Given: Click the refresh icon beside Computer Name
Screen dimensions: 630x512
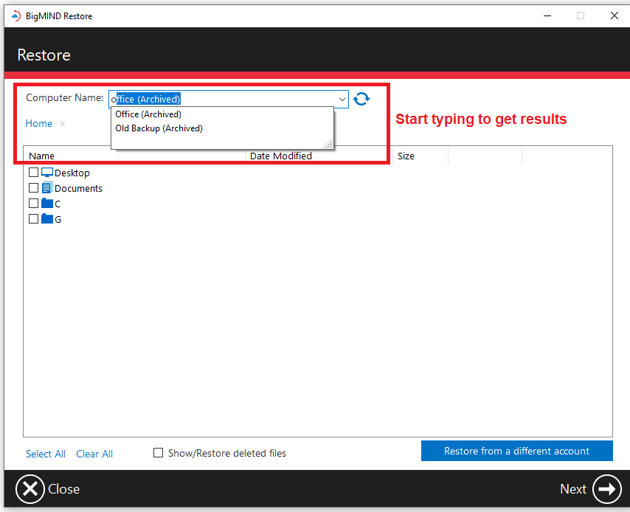Looking at the screenshot, I should pos(361,98).
